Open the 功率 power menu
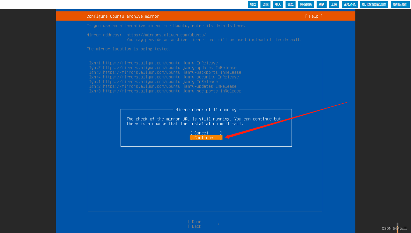 [x=265, y=4]
